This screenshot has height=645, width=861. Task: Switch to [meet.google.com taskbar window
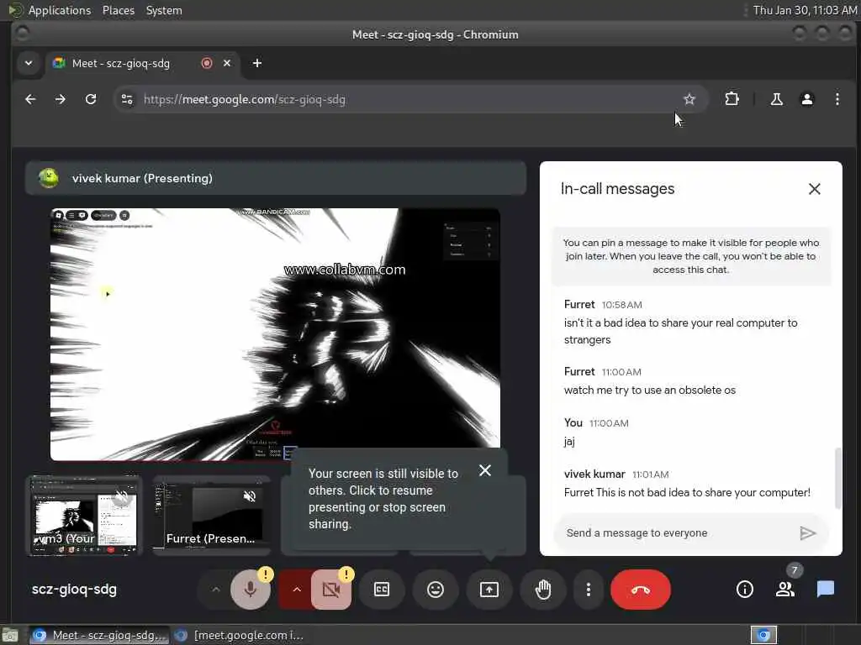[239, 635]
